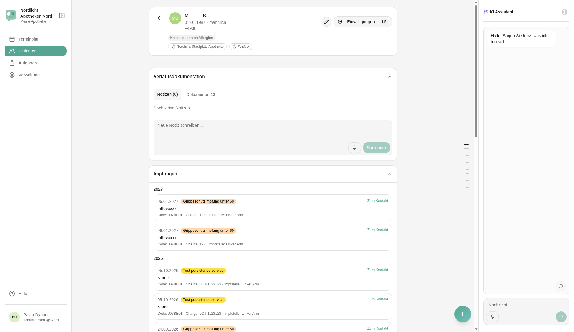
Task: Collapse the Impfungen section
Action: click(390, 174)
